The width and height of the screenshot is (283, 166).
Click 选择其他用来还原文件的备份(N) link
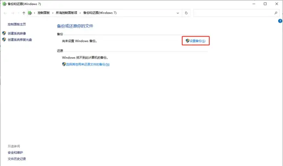point(88,64)
